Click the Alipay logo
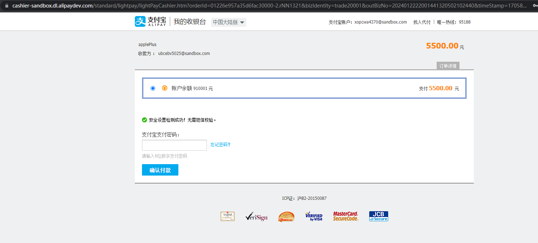538x243 pixels. [x=150, y=21]
